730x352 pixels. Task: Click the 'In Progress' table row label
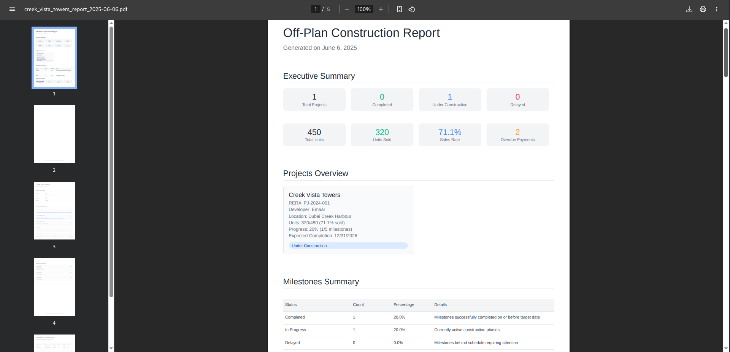point(295,330)
